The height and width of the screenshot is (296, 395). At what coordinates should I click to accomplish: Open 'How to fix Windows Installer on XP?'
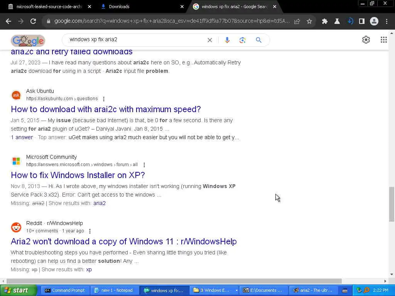click(x=78, y=175)
